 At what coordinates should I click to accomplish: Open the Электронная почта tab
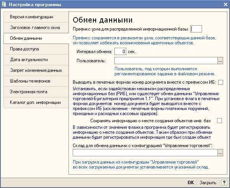pos(36,92)
